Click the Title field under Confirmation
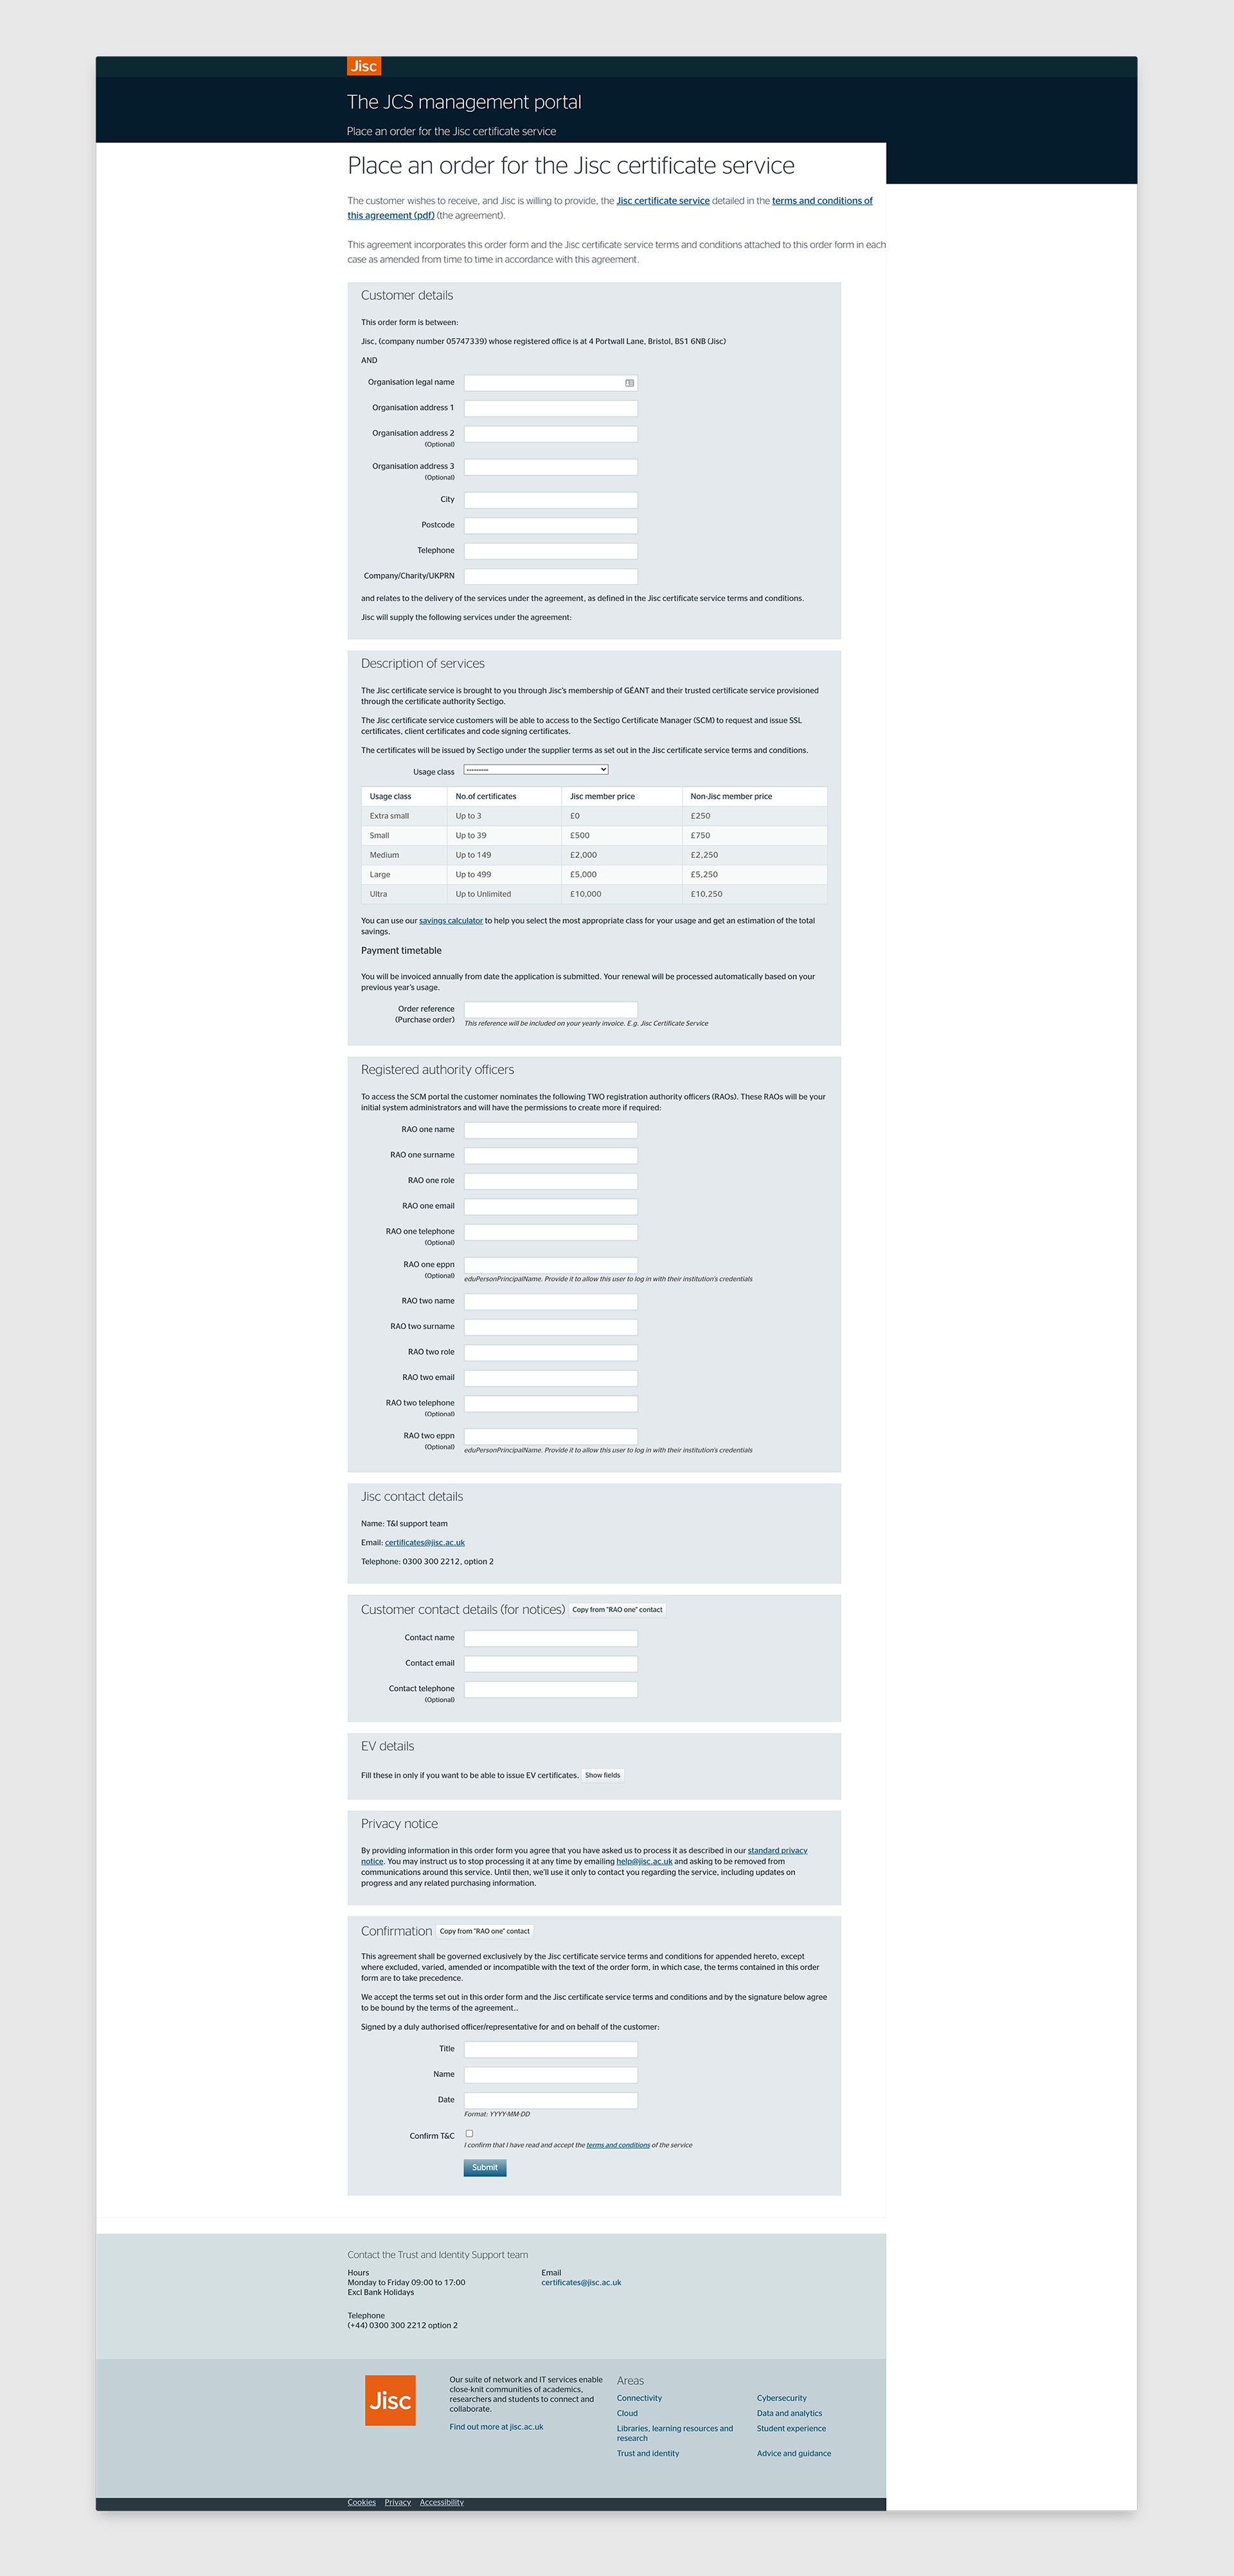The width and height of the screenshot is (1234, 2576). pyautogui.click(x=551, y=2049)
